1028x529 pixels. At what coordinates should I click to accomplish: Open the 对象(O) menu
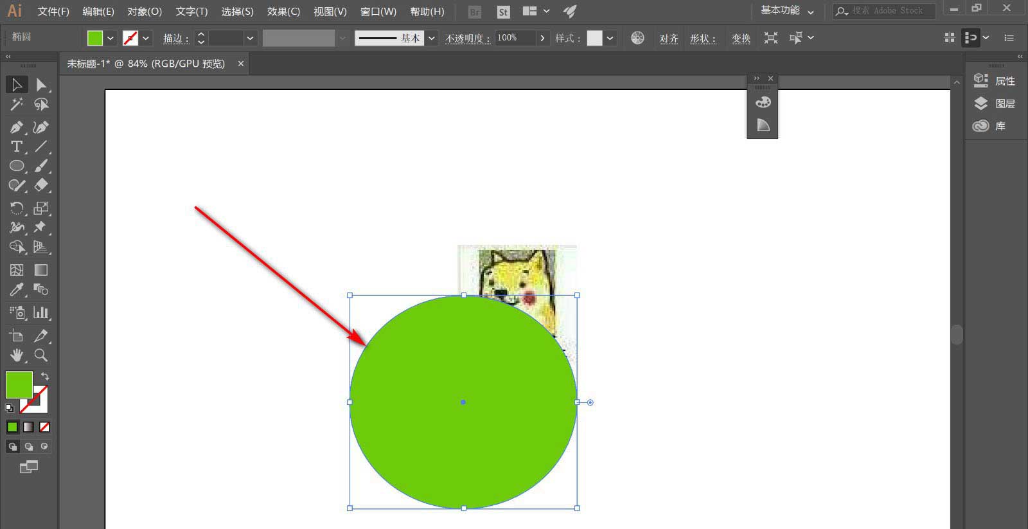point(145,12)
